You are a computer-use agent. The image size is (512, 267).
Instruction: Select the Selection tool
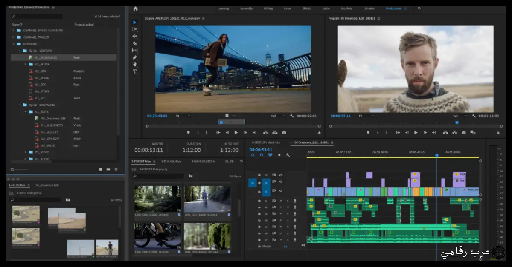click(x=134, y=23)
